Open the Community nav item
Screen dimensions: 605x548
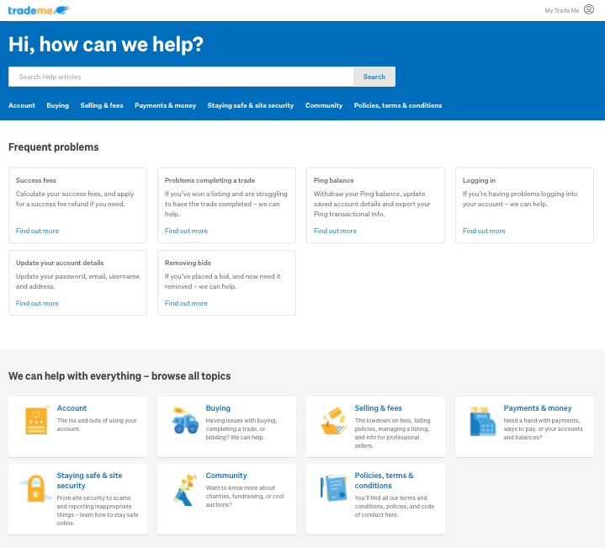(324, 105)
